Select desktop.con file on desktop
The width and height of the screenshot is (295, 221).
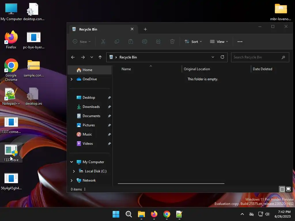pyautogui.click(x=34, y=12)
